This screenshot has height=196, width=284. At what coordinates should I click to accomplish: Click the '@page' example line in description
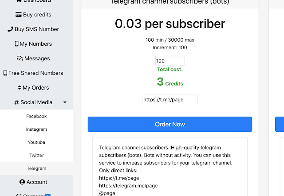[107, 193]
